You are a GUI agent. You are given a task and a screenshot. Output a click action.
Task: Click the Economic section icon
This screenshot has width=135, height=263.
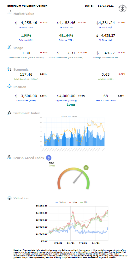[x=9, y=69]
